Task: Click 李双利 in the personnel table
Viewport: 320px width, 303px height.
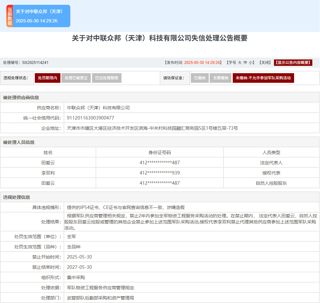Action: pyautogui.click(x=48, y=173)
